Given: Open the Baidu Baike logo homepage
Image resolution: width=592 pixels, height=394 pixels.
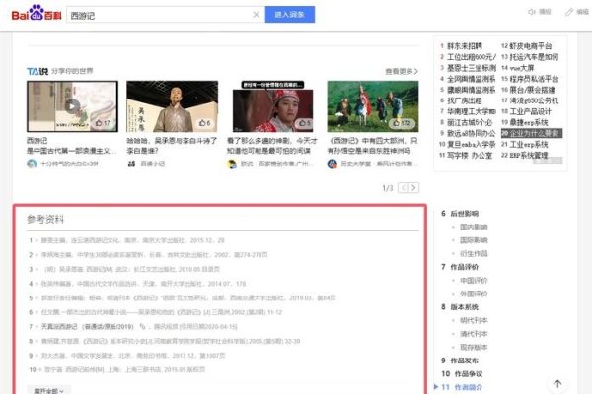Looking at the screenshot, I should [37, 14].
